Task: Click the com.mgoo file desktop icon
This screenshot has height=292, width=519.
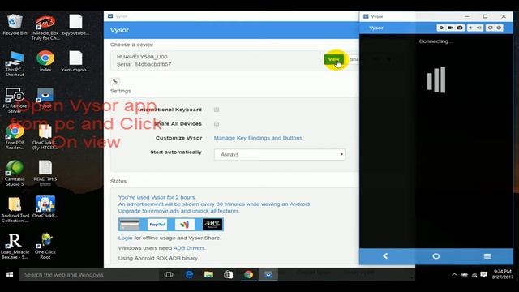Action: pyautogui.click(x=75, y=62)
